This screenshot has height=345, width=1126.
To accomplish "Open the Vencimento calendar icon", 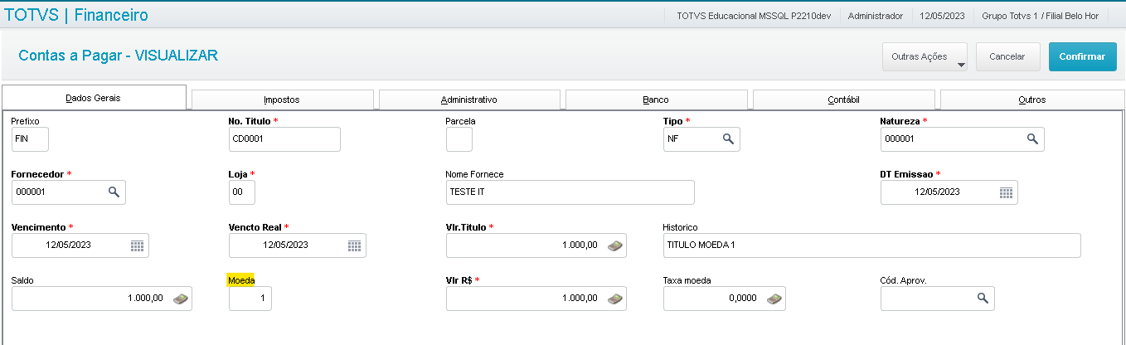I will 138,245.
